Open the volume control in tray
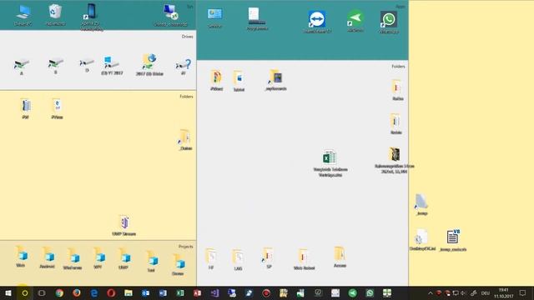 (463, 292)
